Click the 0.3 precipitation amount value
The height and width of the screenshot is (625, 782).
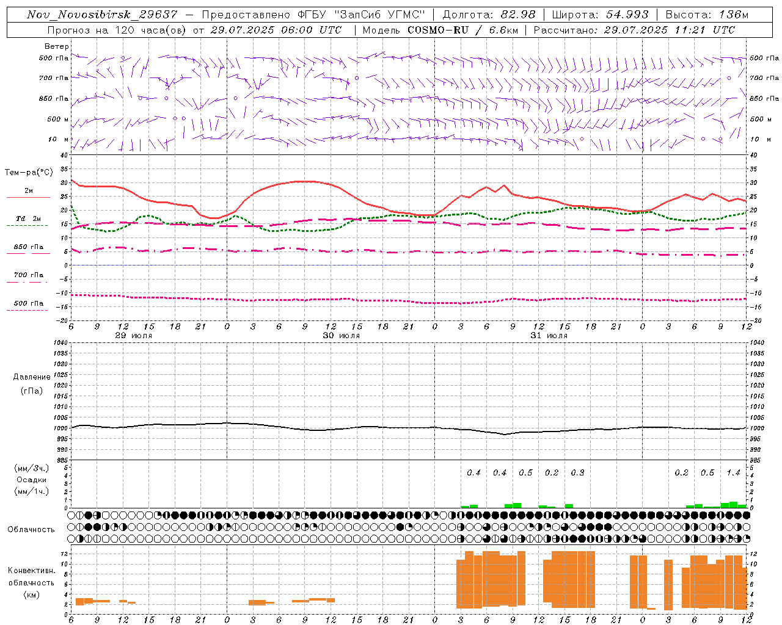[577, 473]
